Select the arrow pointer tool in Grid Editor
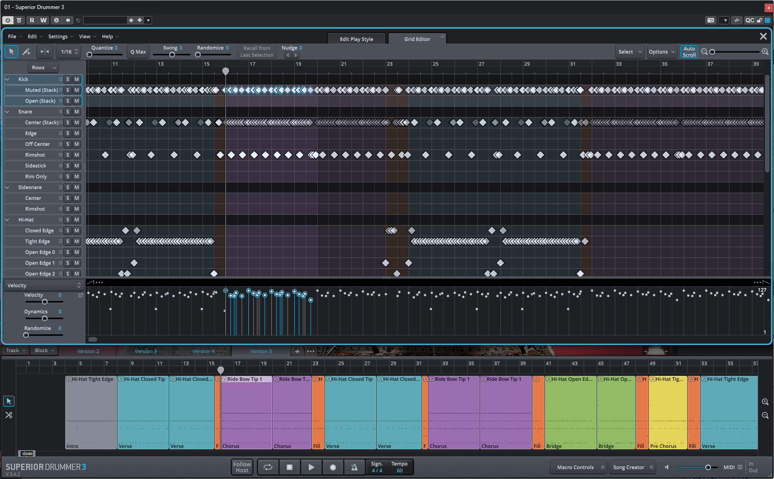 click(11, 52)
